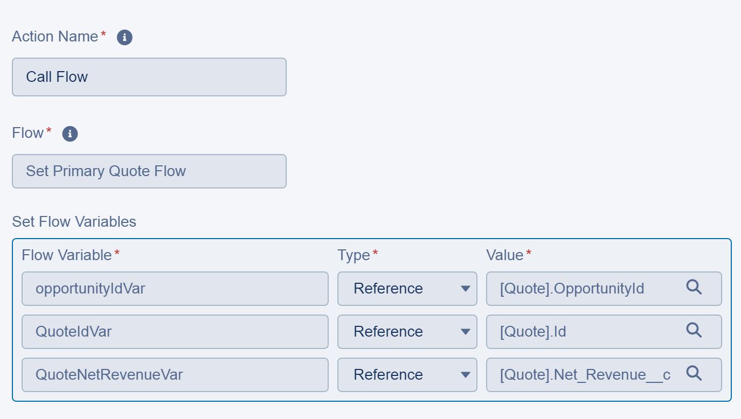741x419 pixels.
Task: Click the opportunityIdVar flow variable field
Action: 175,289
